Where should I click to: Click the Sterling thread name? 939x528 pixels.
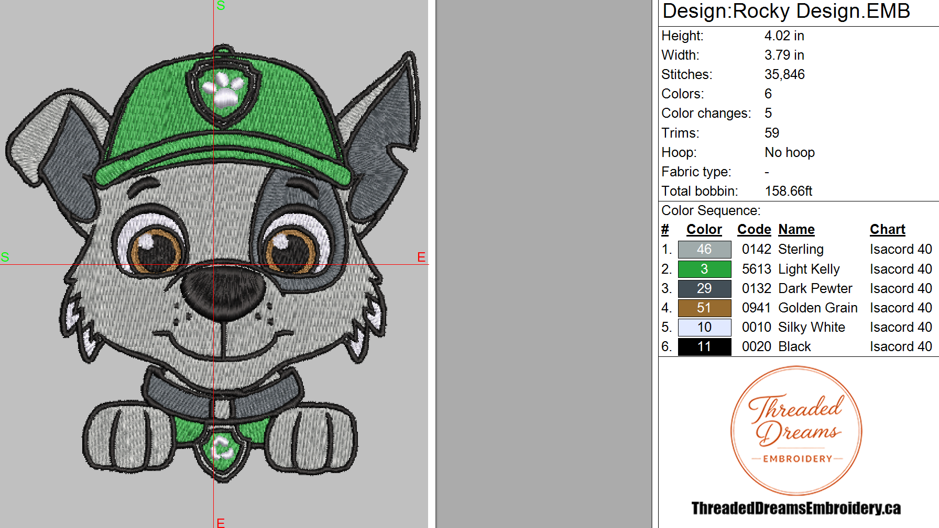(801, 250)
